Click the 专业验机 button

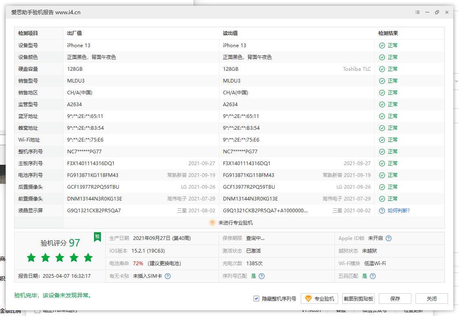319,299
